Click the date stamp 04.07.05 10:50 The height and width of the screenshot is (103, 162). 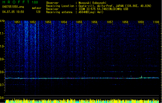point(13,12)
